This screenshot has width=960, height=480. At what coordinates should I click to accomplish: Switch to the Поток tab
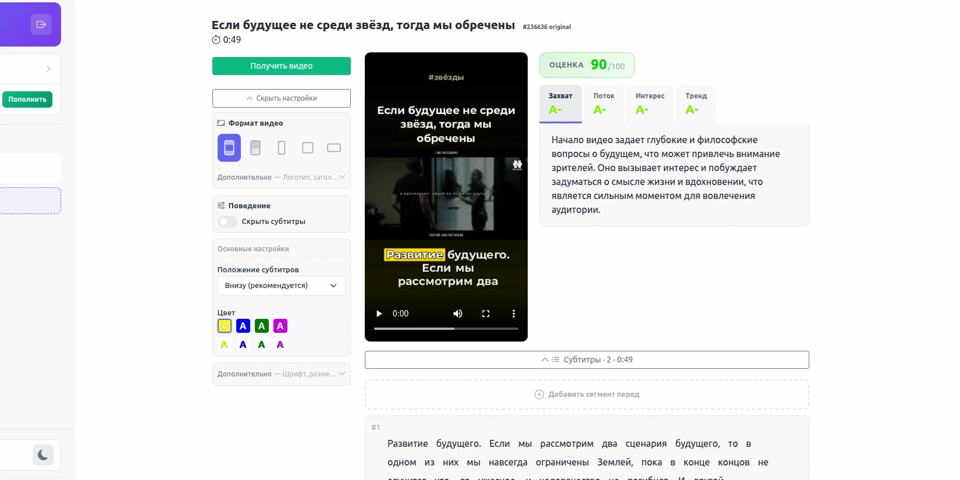pos(604,104)
